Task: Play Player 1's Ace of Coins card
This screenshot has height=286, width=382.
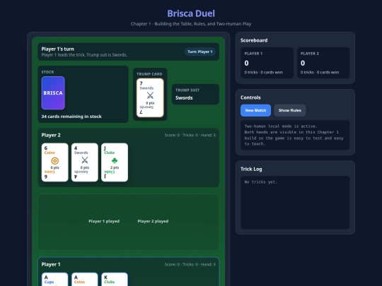Action: pyautogui.click(x=85, y=279)
